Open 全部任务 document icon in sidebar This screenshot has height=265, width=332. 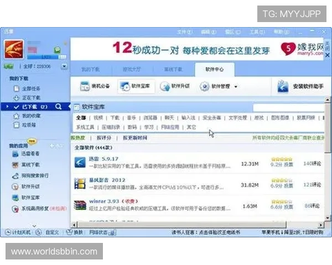click(17, 88)
